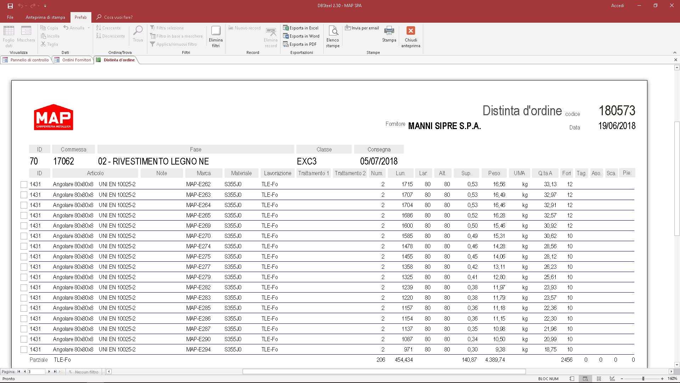This screenshot has height=383, width=680.
Task: Click the Save icon in title bar
Action: pos(10,6)
